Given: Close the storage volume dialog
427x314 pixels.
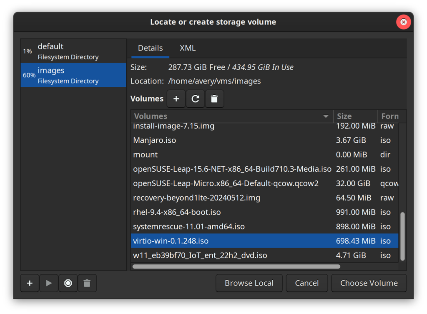Looking at the screenshot, I should tap(403, 22).
